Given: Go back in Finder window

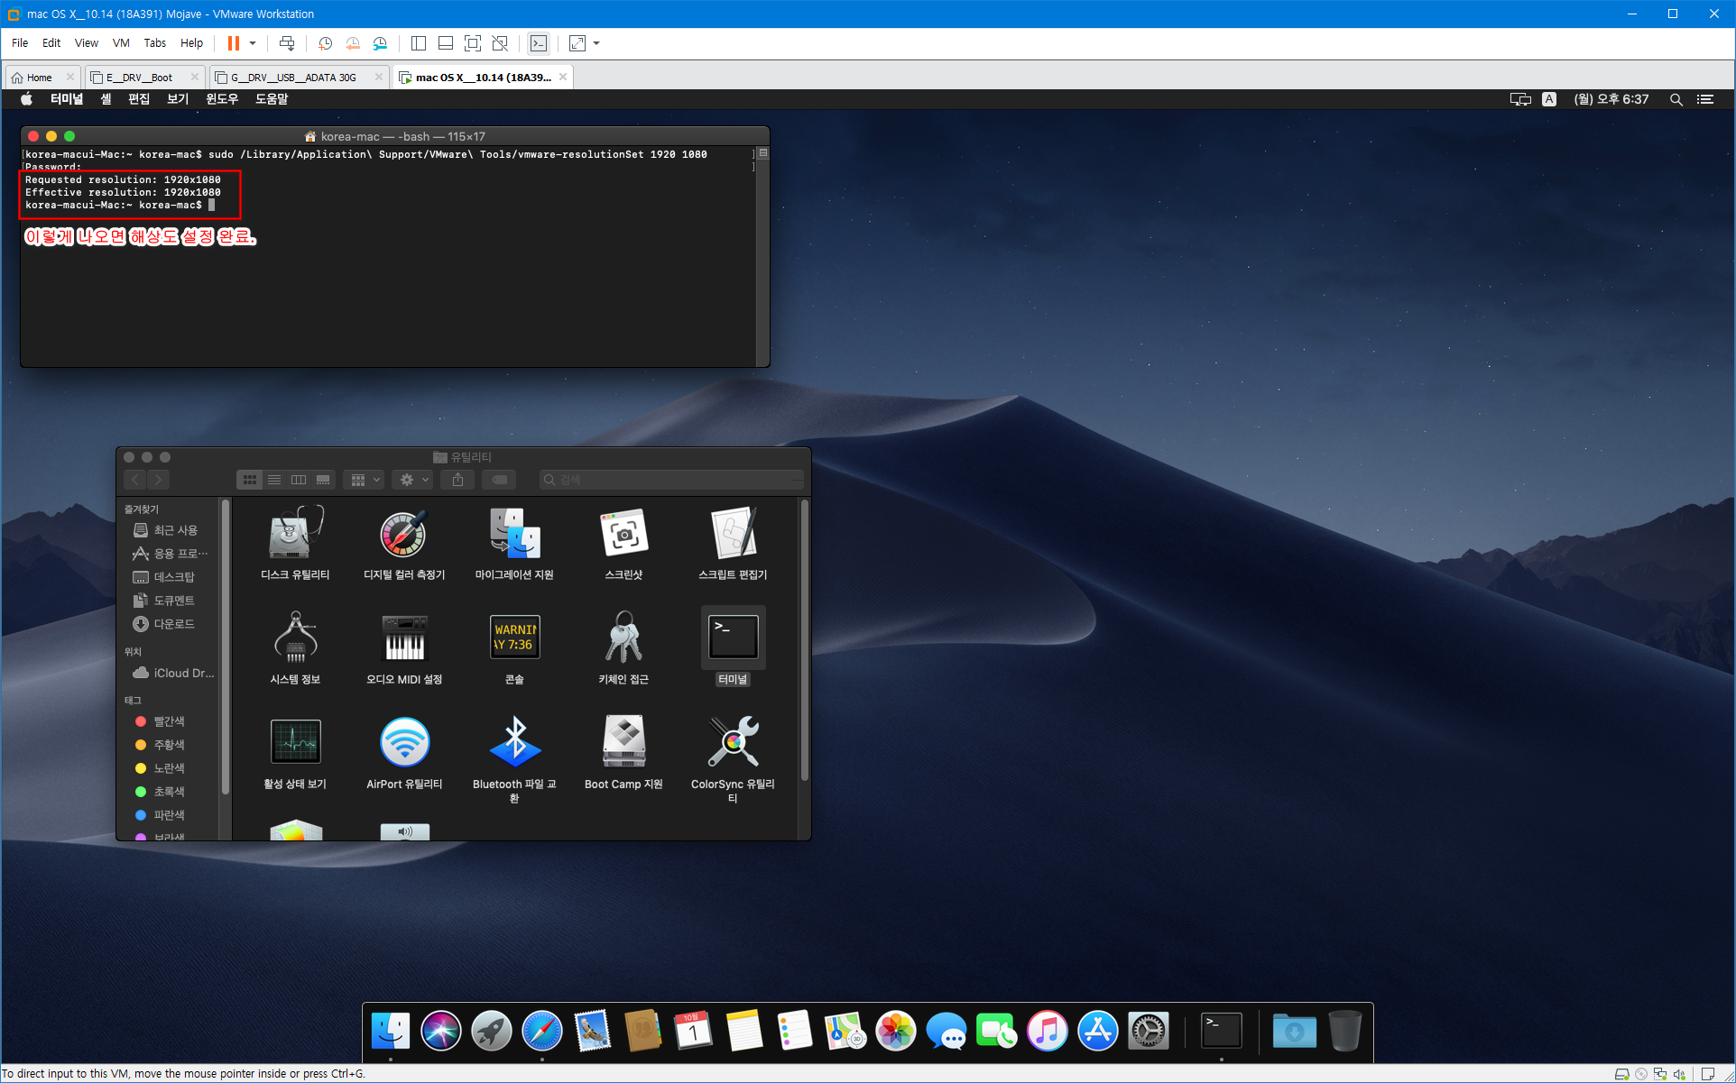Looking at the screenshot, I should (x=135, y=480).
